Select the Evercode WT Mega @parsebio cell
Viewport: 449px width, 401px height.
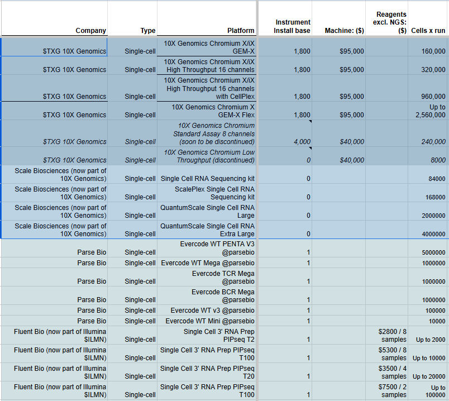click(x=206, y=262)
